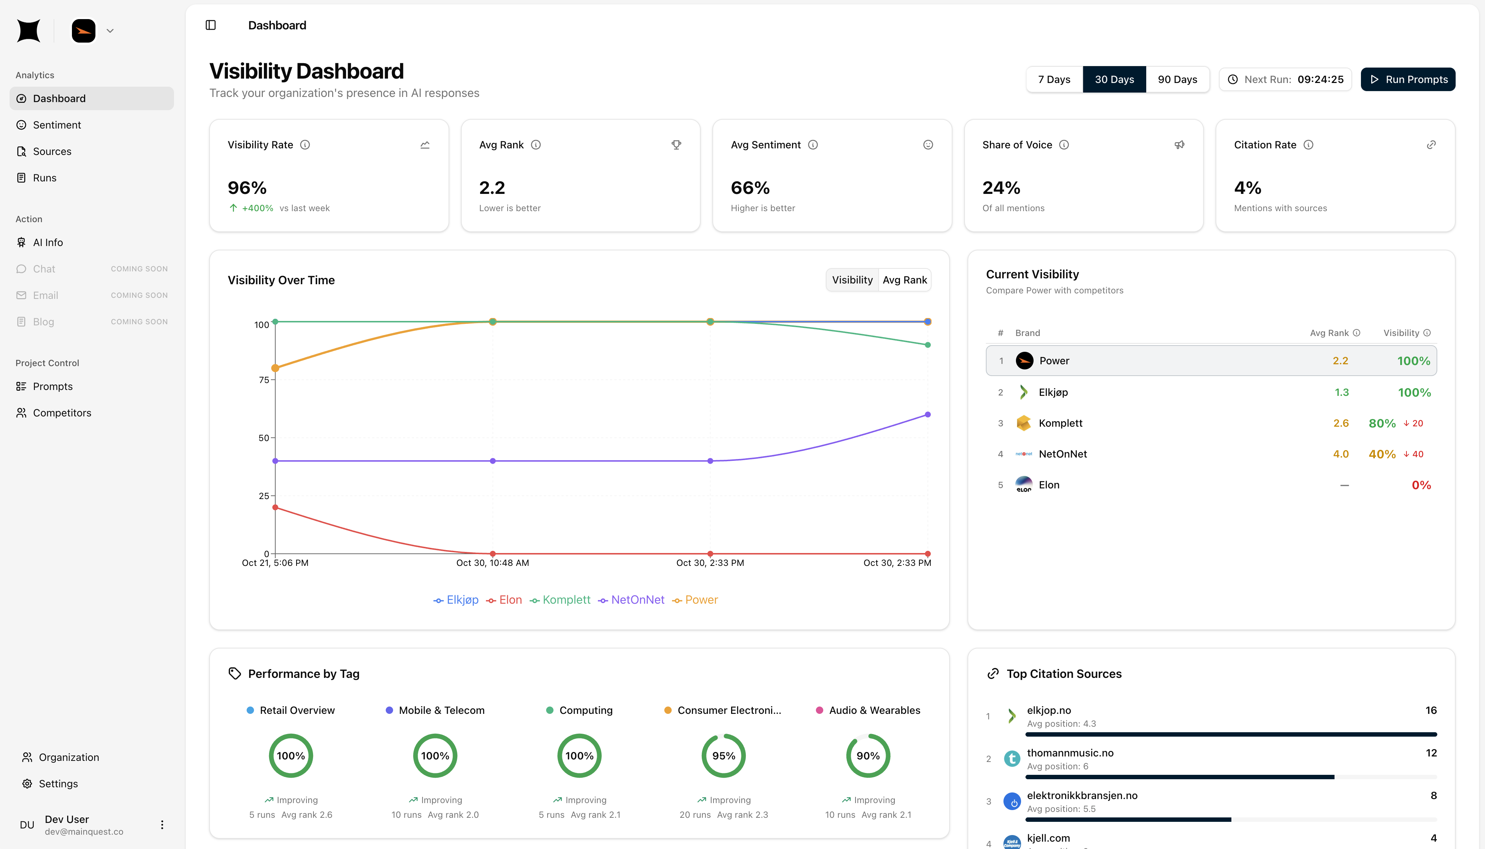Open the Prompts project control

52,386
